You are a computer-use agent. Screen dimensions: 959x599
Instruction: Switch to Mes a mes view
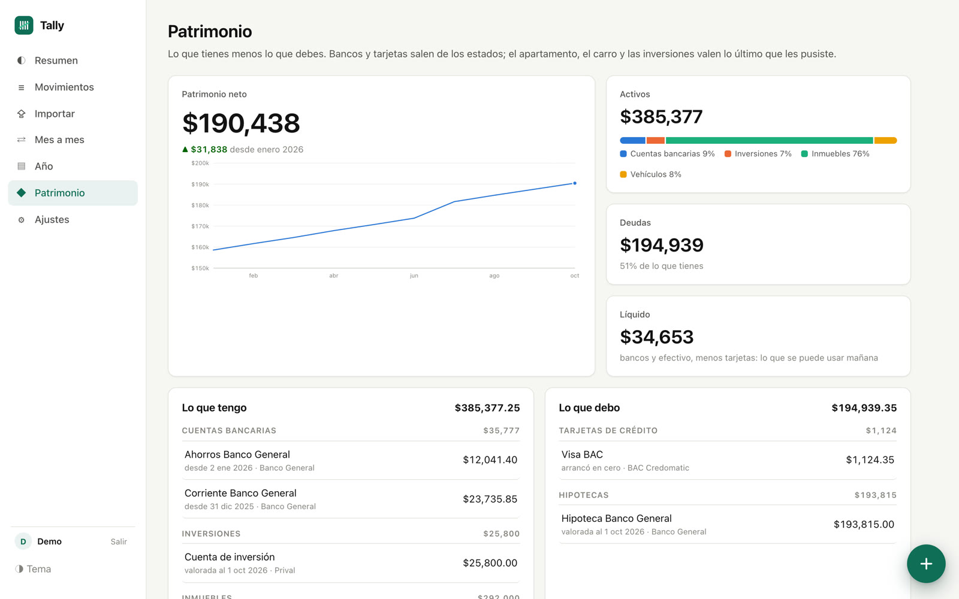[x=73, y=140]
